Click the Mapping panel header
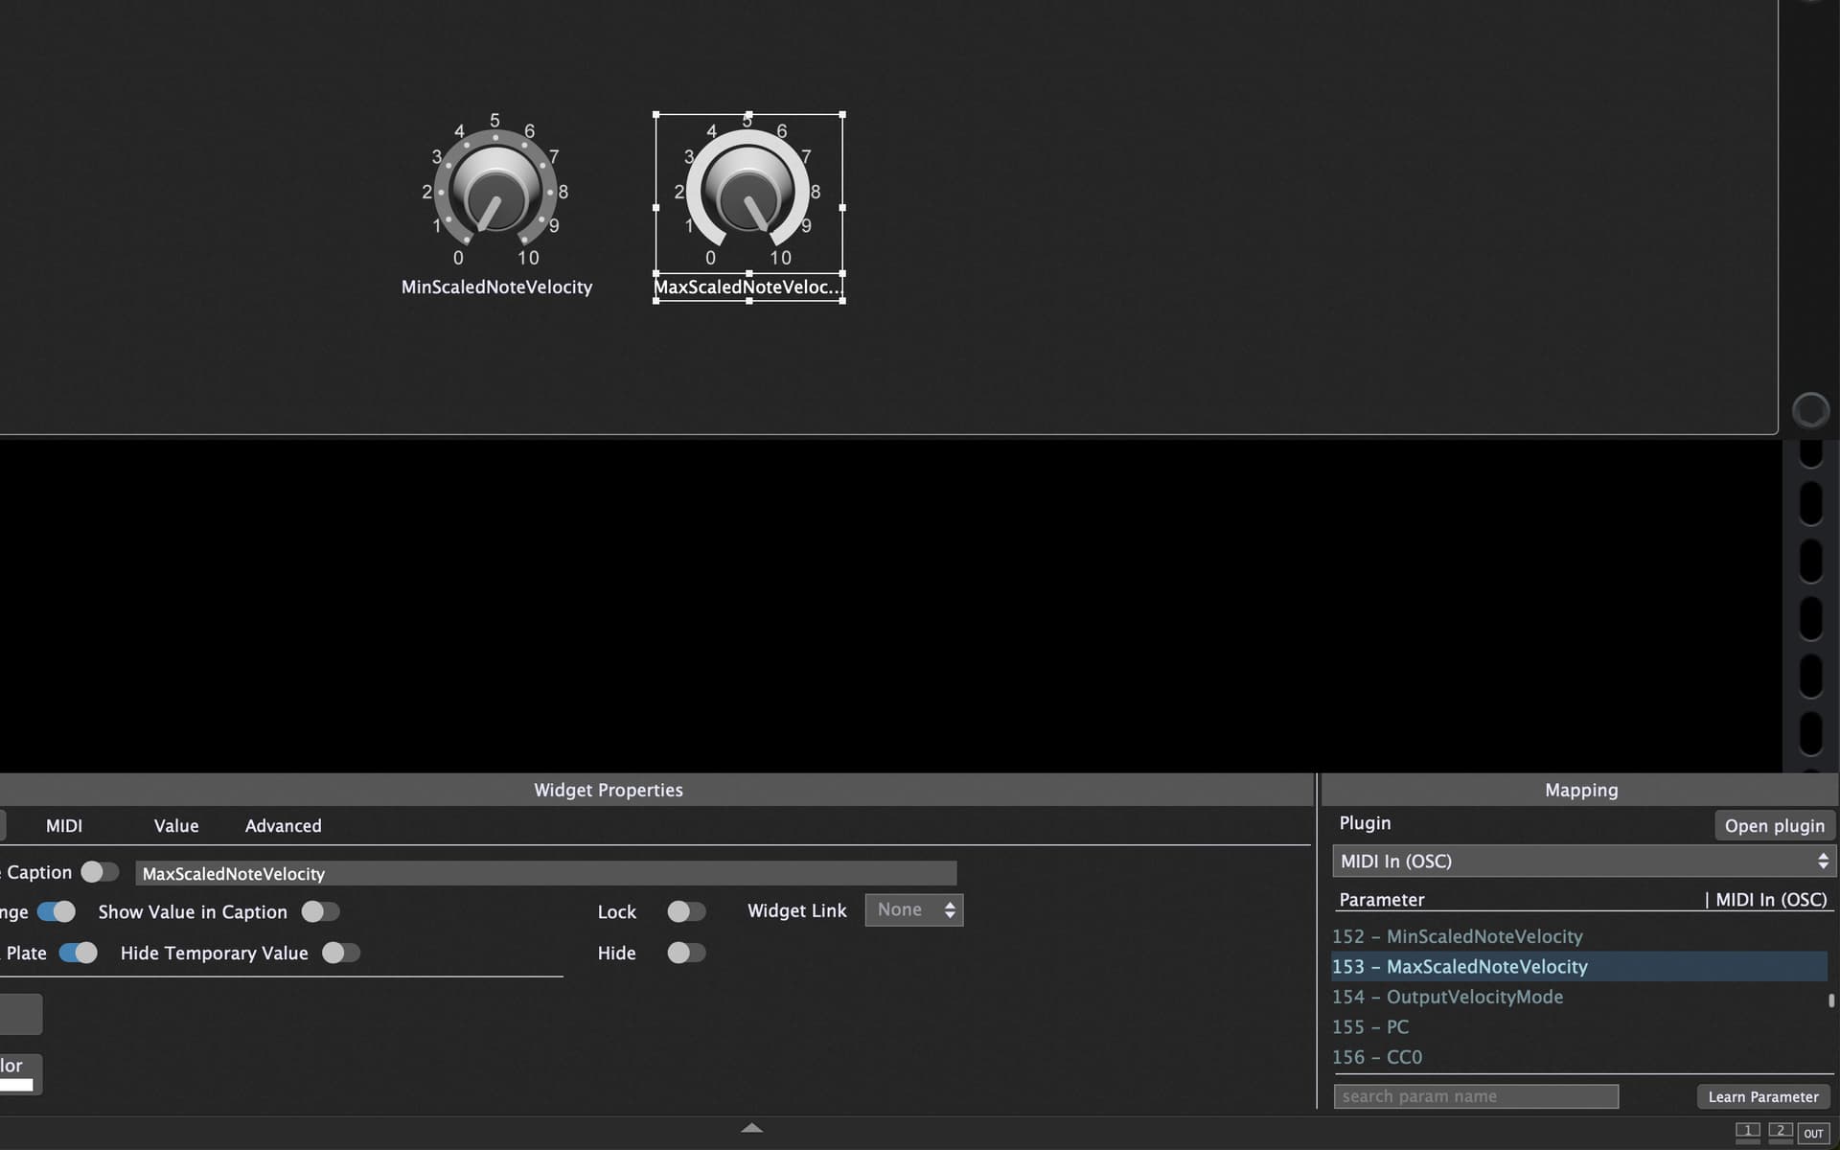Viewport: 1840px width, 1150px height. [1580, 790]
